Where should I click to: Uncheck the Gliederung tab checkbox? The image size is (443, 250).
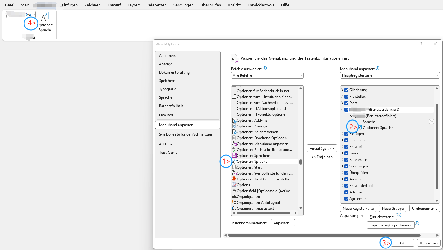[347, 90]
